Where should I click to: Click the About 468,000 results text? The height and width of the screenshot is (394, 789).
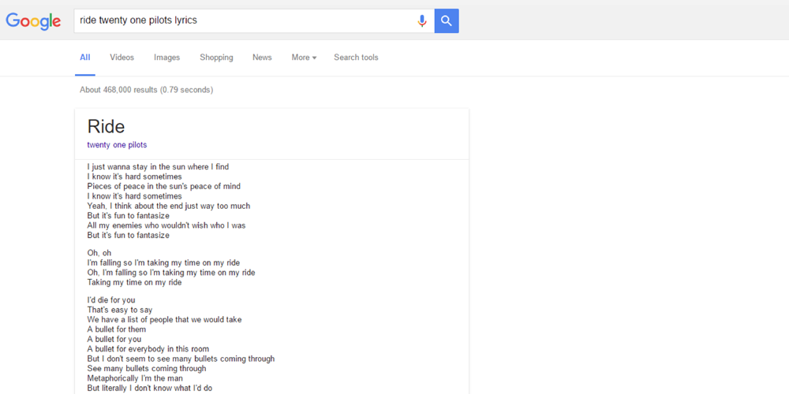146,90
